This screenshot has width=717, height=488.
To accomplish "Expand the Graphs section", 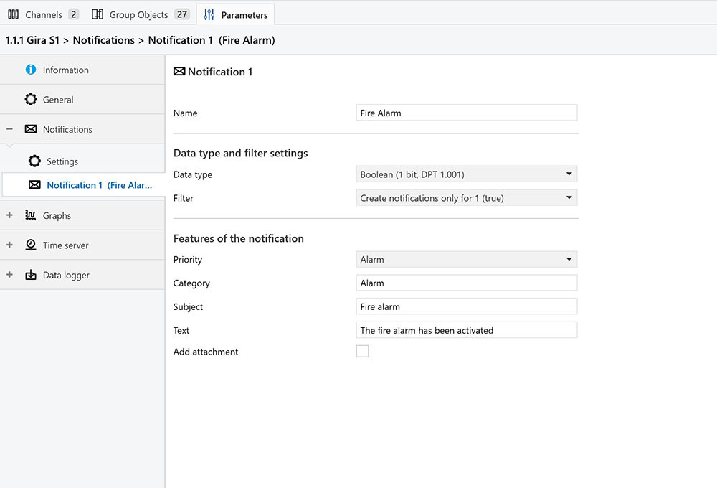I will click(x=9, y=215).
